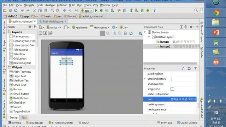Screen dimensions: 226x127
Task: Select the Switch widget in the palette
Action: (15, 107)
